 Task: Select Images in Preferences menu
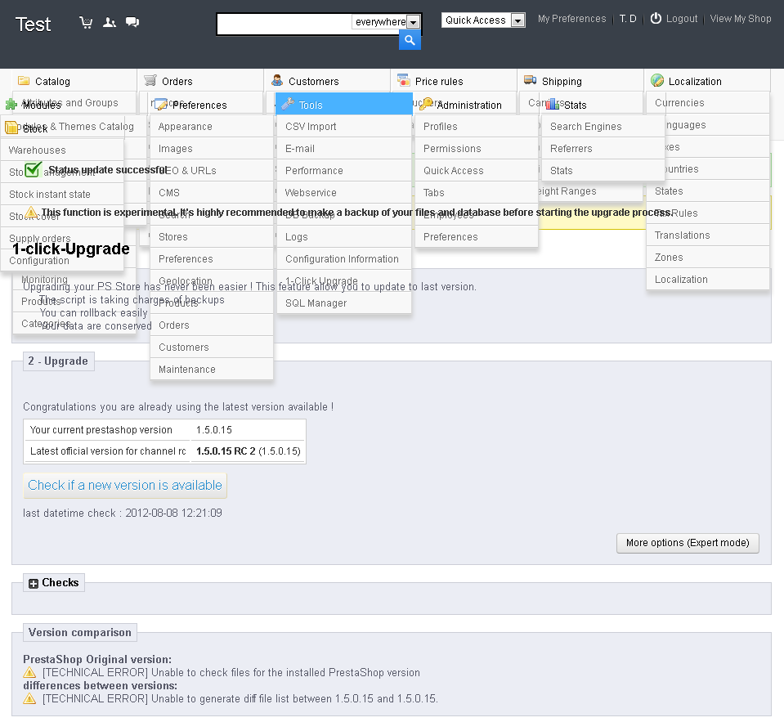coord(212,149)
